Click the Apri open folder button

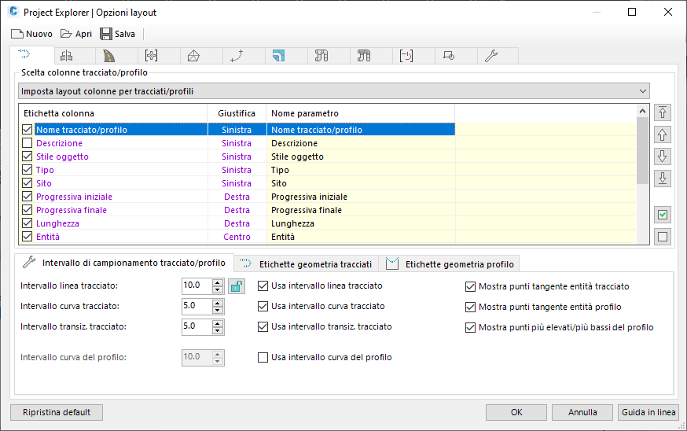(76, 34)
